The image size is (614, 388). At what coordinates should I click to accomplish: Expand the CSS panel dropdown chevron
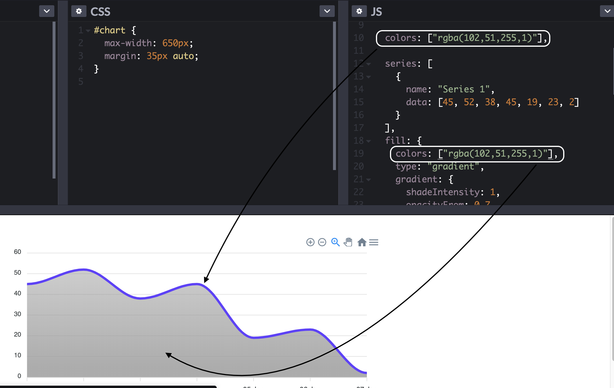click(x=327, y=11)
